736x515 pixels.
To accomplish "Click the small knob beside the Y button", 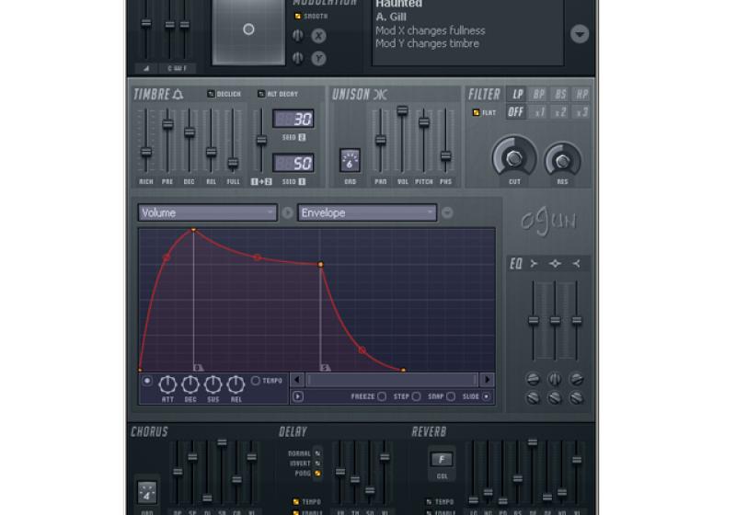I will click(297, 58).
